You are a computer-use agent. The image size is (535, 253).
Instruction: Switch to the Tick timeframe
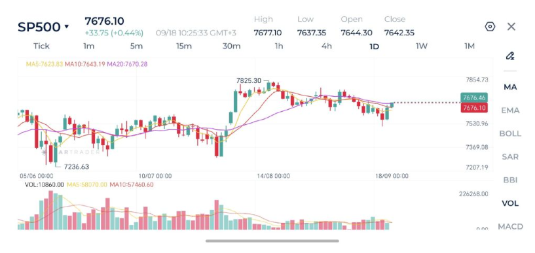tap(41, 46)
